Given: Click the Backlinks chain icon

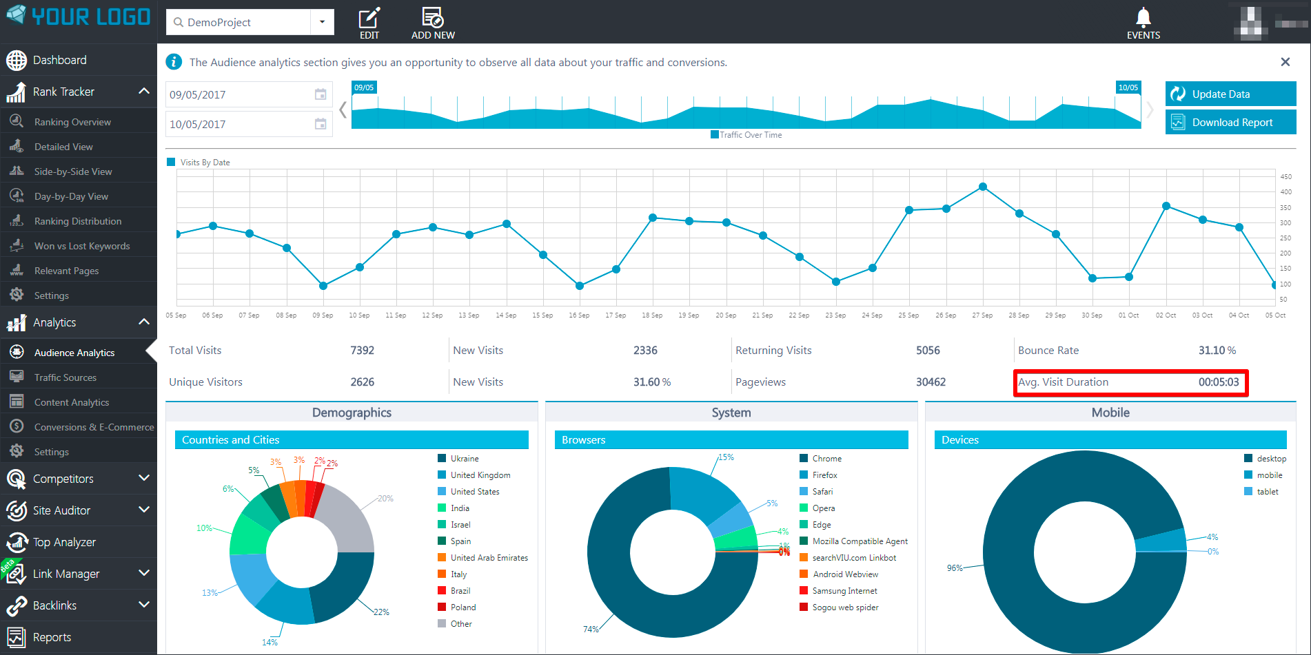Looking at the screenshot, I should point(17,605).
